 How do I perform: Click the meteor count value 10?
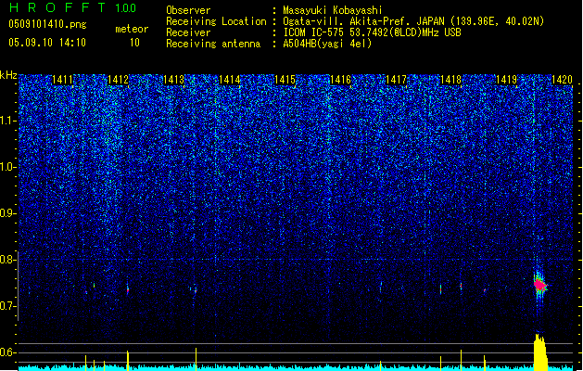[x=134, y=43]
